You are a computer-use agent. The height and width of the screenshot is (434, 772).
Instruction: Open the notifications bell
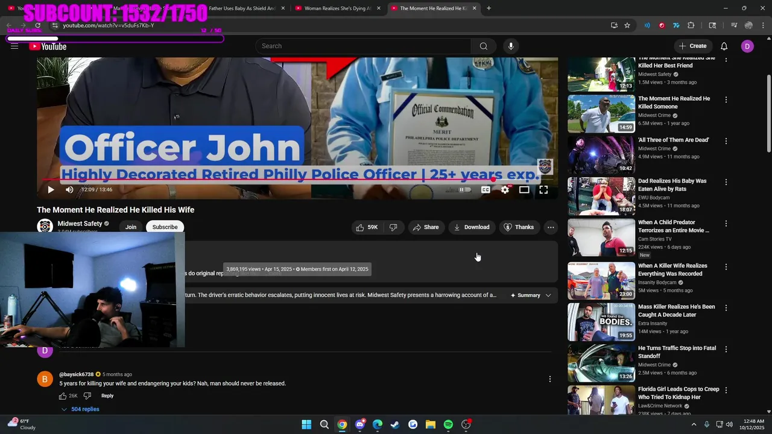tap(724, 46)
